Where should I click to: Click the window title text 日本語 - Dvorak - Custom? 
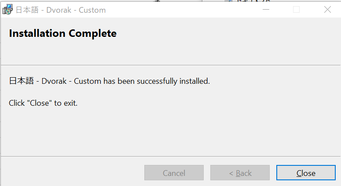61,10
